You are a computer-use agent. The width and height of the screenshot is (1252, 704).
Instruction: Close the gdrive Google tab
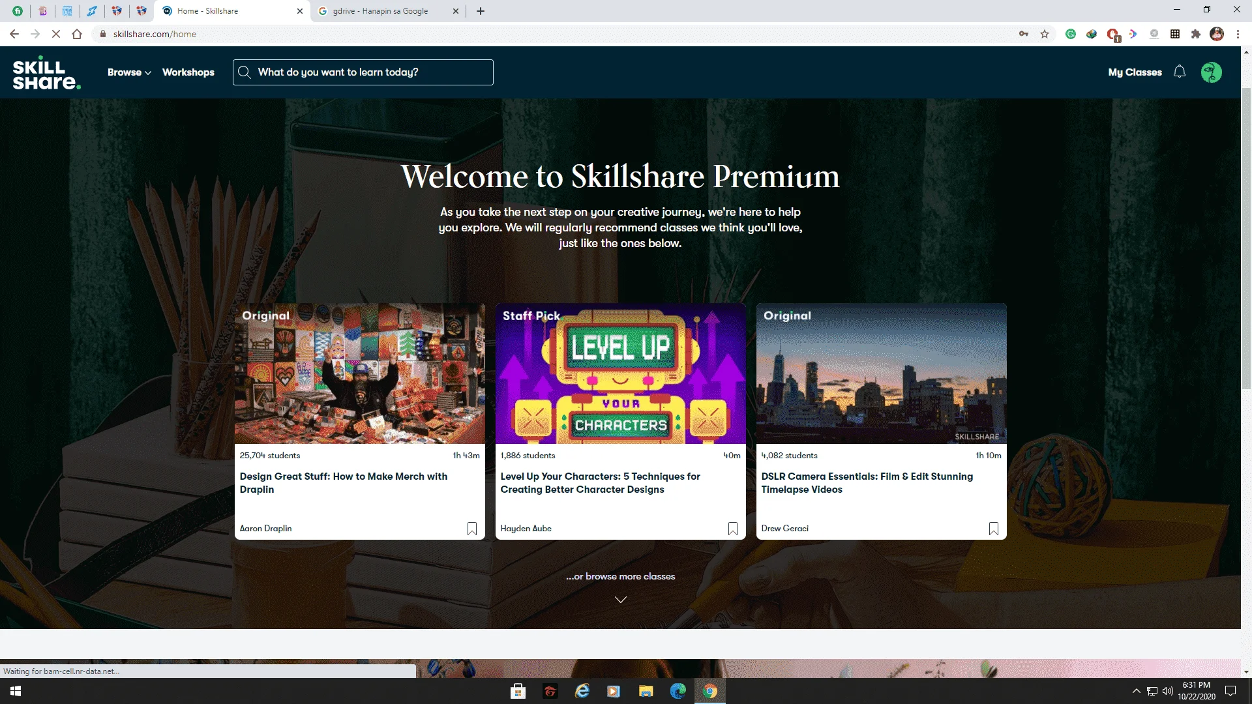[x=455, y=11]
